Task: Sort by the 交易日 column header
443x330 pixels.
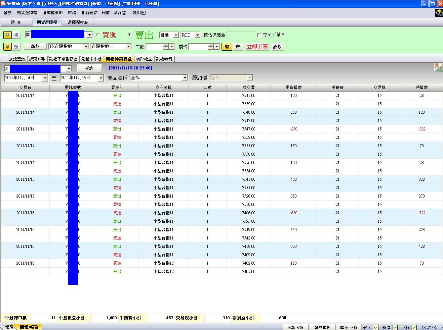Action: [x=25, y=87]
